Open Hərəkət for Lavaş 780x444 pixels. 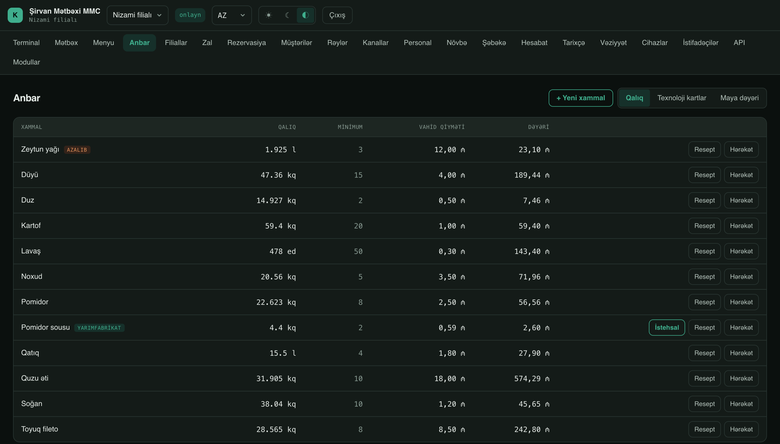(741, 251)
